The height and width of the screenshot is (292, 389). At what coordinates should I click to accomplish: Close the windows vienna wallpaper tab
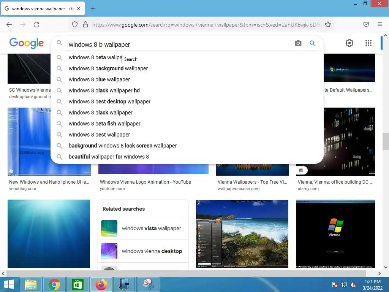coord(79,8)
